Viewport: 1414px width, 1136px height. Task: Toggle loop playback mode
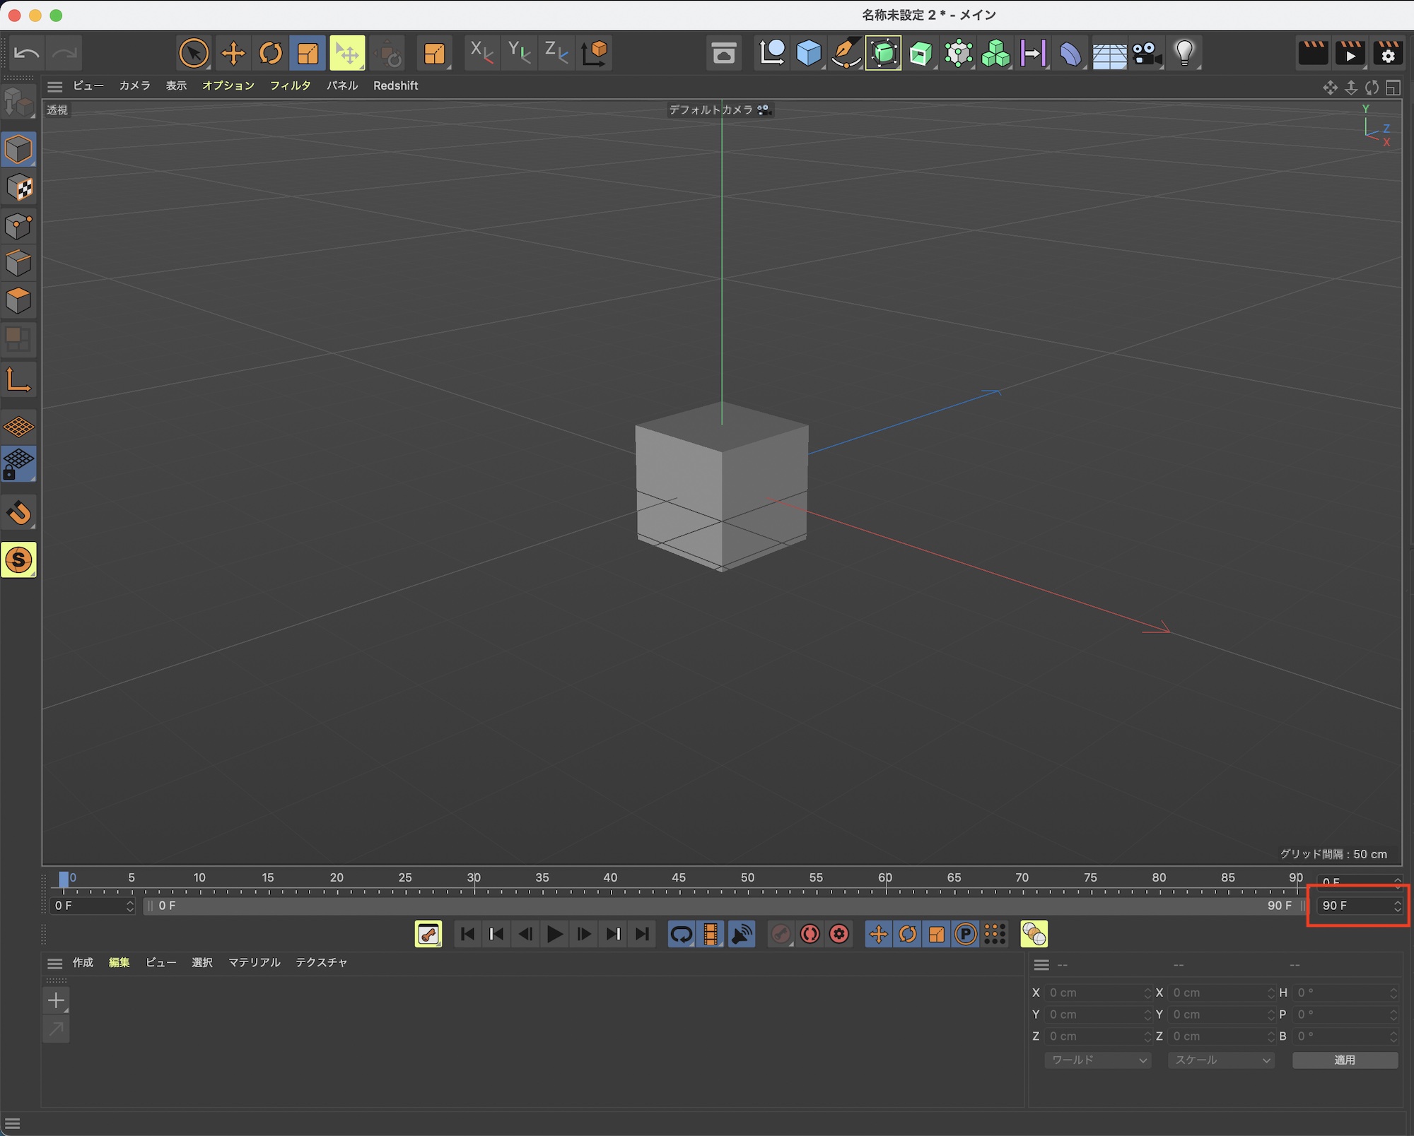[682, 934]
